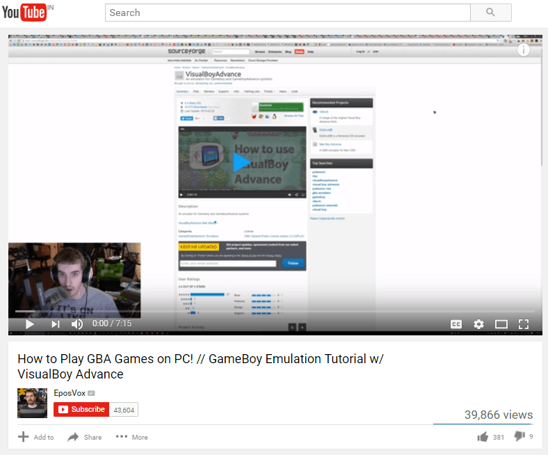Click the verified badge beside EposVox
The width and height of the screenshot is (548, 455).
[91, 393]
